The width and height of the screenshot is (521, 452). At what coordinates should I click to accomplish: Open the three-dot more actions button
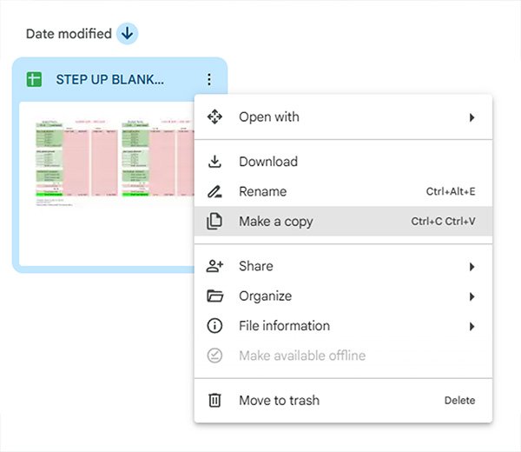tap(208, 80)
